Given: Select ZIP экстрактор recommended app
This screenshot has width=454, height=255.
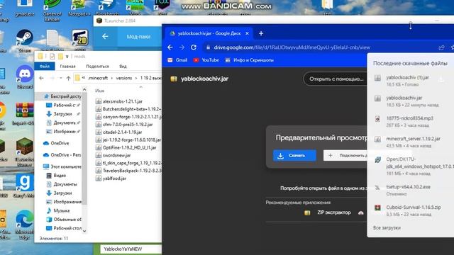Looking at the screenshot, I should coord(328,212).
